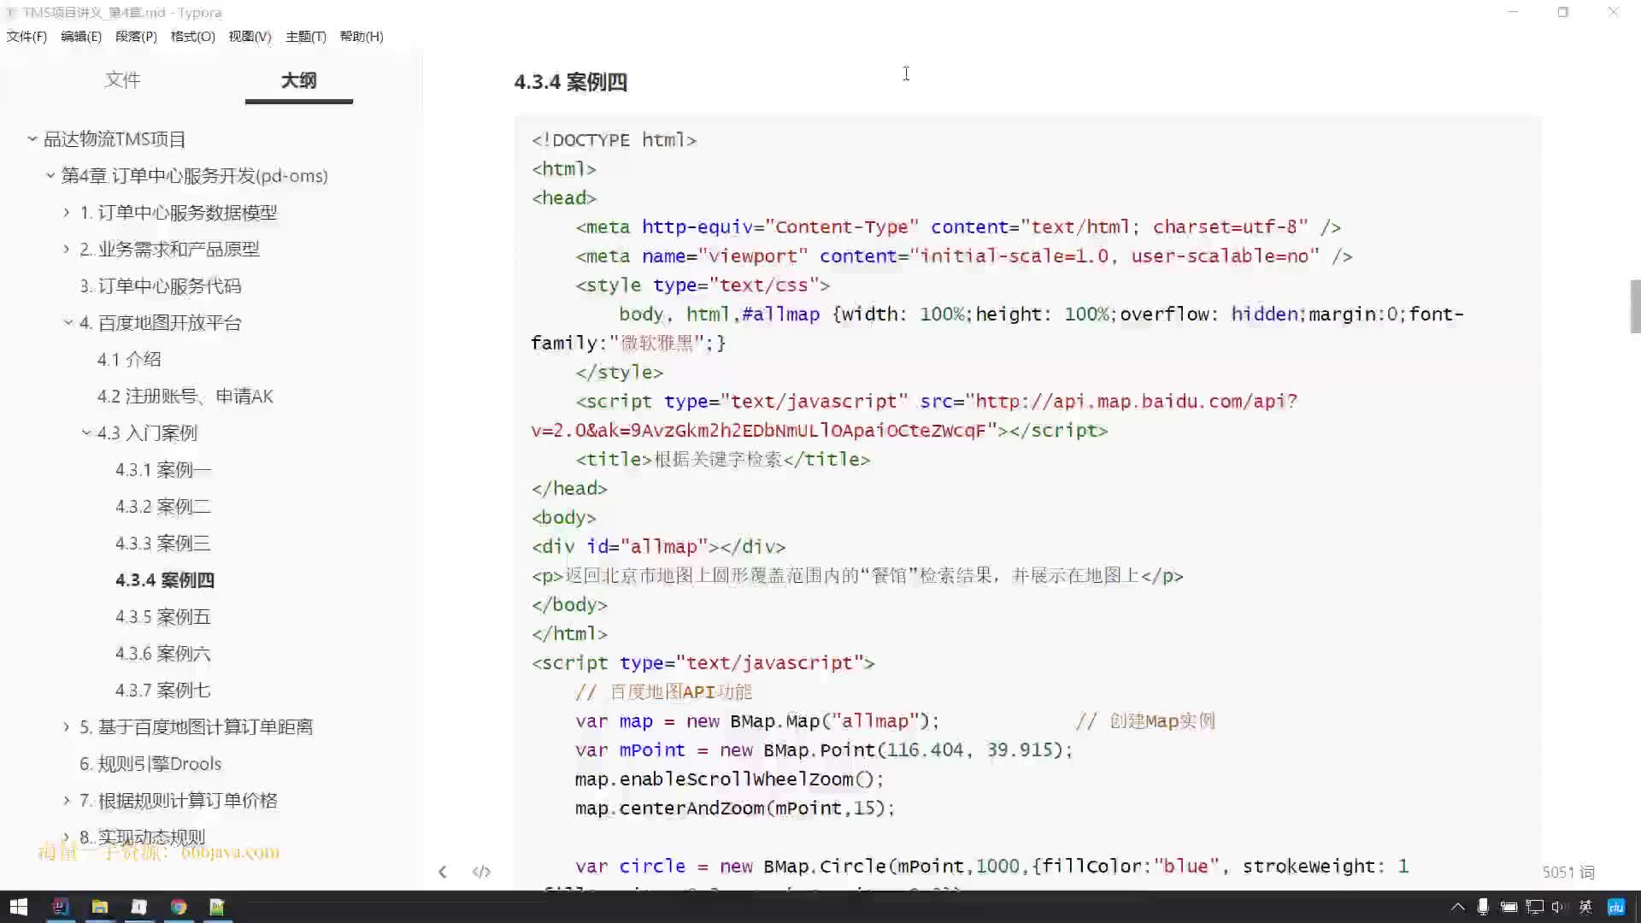Switch sidebar to the 大纲 tab
This screenshot has height=923, width=1641.
298,79
